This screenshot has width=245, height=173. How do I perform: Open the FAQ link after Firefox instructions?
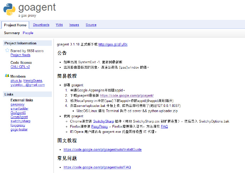pyautogui.click(x=164, y=126)
